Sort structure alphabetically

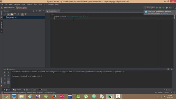click(x=5, y=14)
